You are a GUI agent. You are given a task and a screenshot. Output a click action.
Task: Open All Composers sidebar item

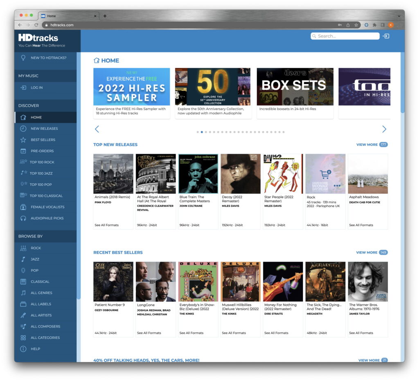[45, 326]
